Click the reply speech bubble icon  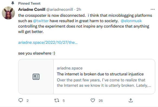click(x=21, y=100)
